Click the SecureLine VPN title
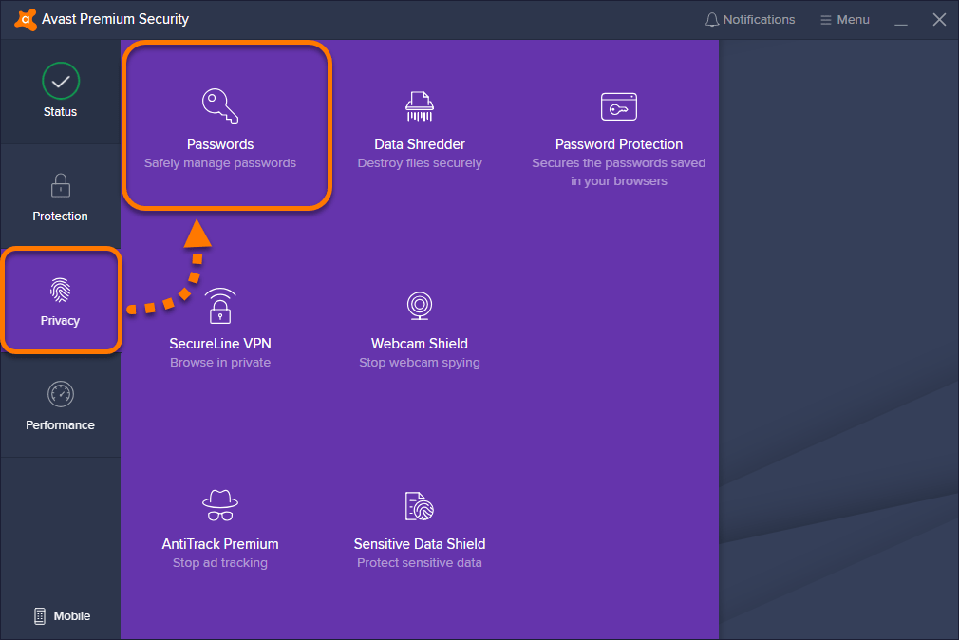 pyautogui.click(x=220, y=344)
